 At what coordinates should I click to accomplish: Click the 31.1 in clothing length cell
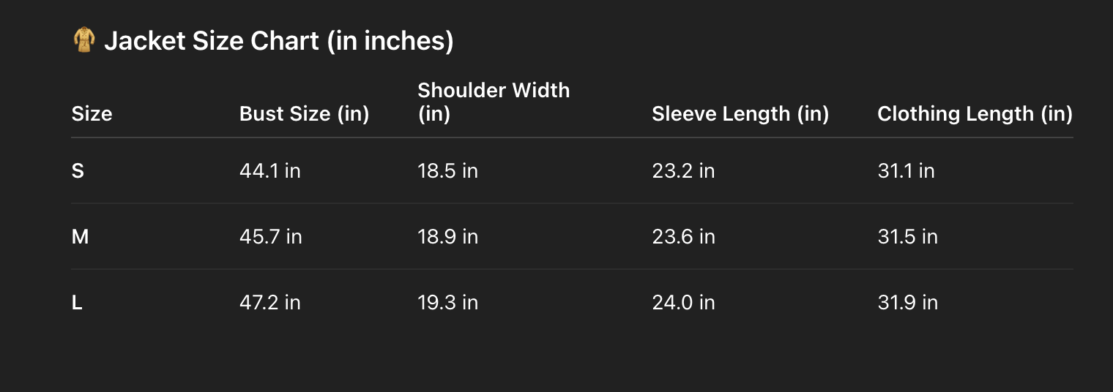[906, 171]
